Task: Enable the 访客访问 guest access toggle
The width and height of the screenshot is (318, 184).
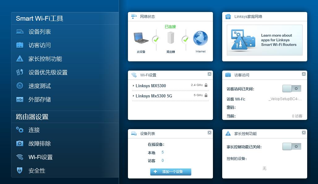Action: point(292,88)
